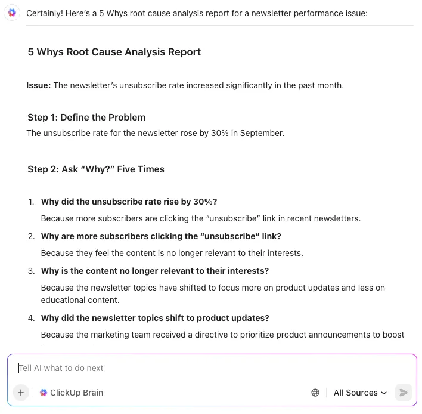Open the plus attachment menu
Viewport: 422px width, 414px height.
click(x=21, y=393)
